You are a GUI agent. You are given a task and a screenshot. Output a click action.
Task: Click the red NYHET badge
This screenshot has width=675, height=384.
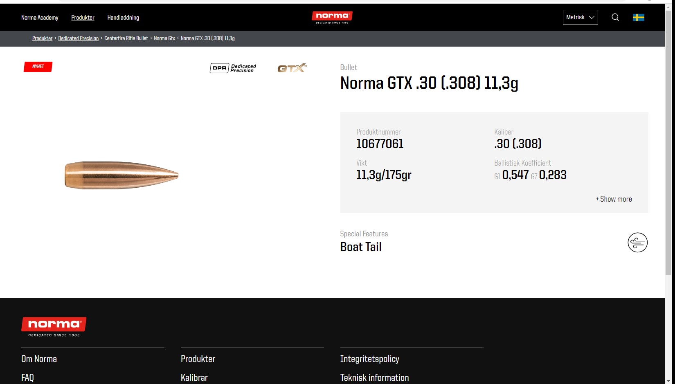click(38, 66)
